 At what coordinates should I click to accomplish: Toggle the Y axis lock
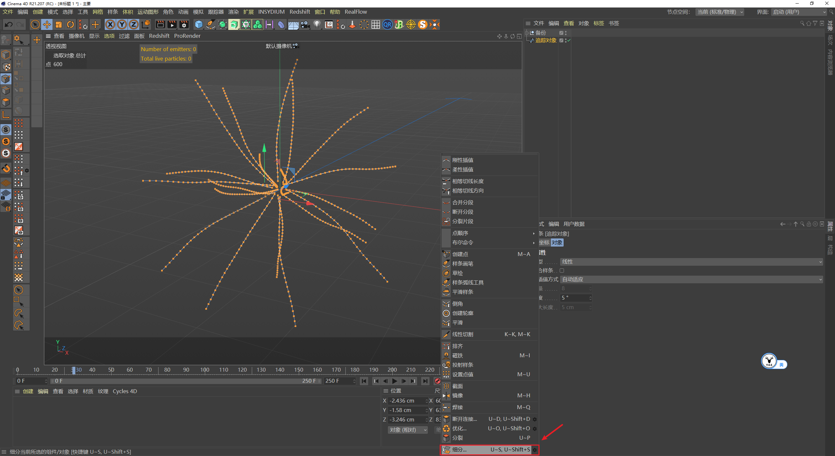pyautogui.click(x=122, y=24)
